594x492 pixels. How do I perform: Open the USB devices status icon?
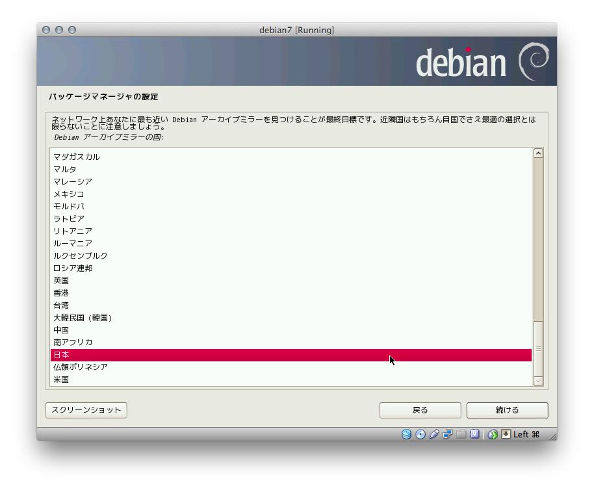click(x=434, y=434)
